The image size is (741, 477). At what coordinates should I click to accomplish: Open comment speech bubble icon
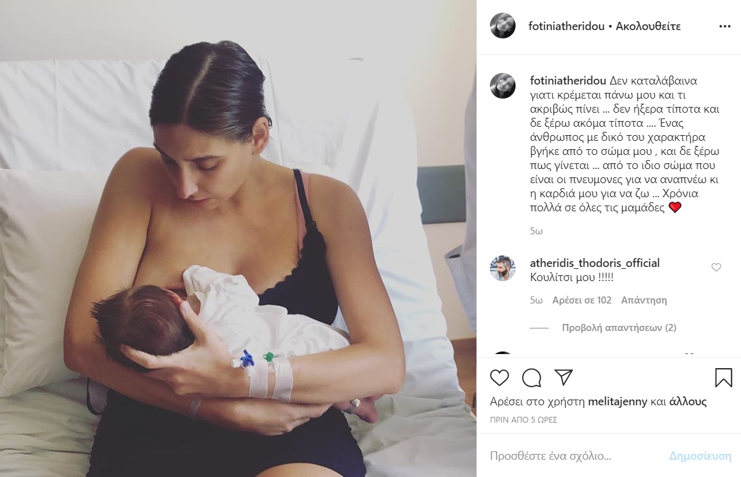[532, 378]
